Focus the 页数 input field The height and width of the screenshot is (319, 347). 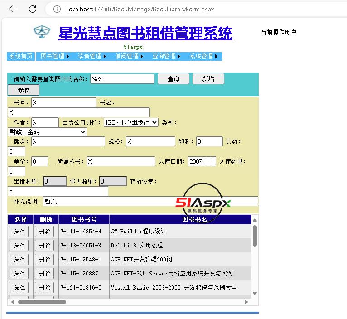pyautogui.click(x=17, y=151)
